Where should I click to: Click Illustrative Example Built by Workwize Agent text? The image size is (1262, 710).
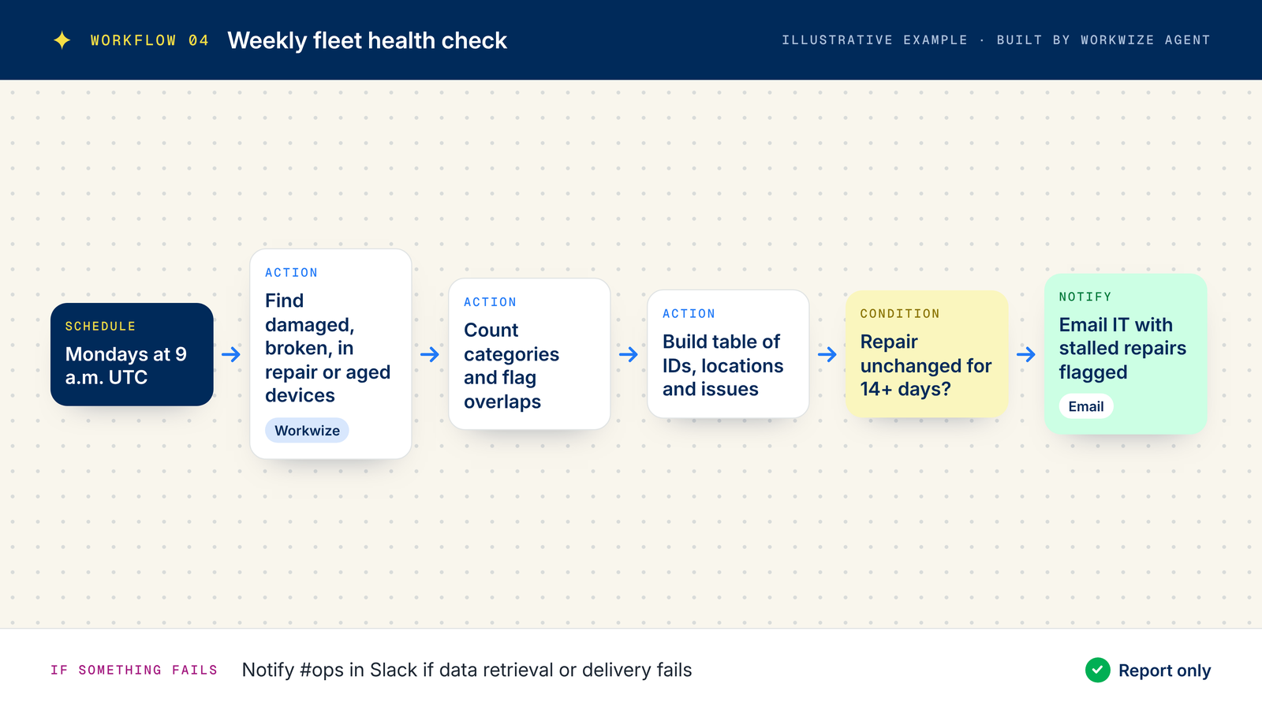coord(995,40)
